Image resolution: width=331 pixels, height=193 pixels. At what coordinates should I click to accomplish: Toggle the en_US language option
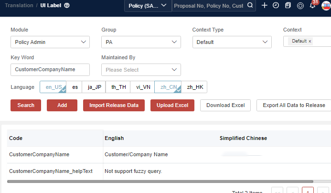point(53,87)
